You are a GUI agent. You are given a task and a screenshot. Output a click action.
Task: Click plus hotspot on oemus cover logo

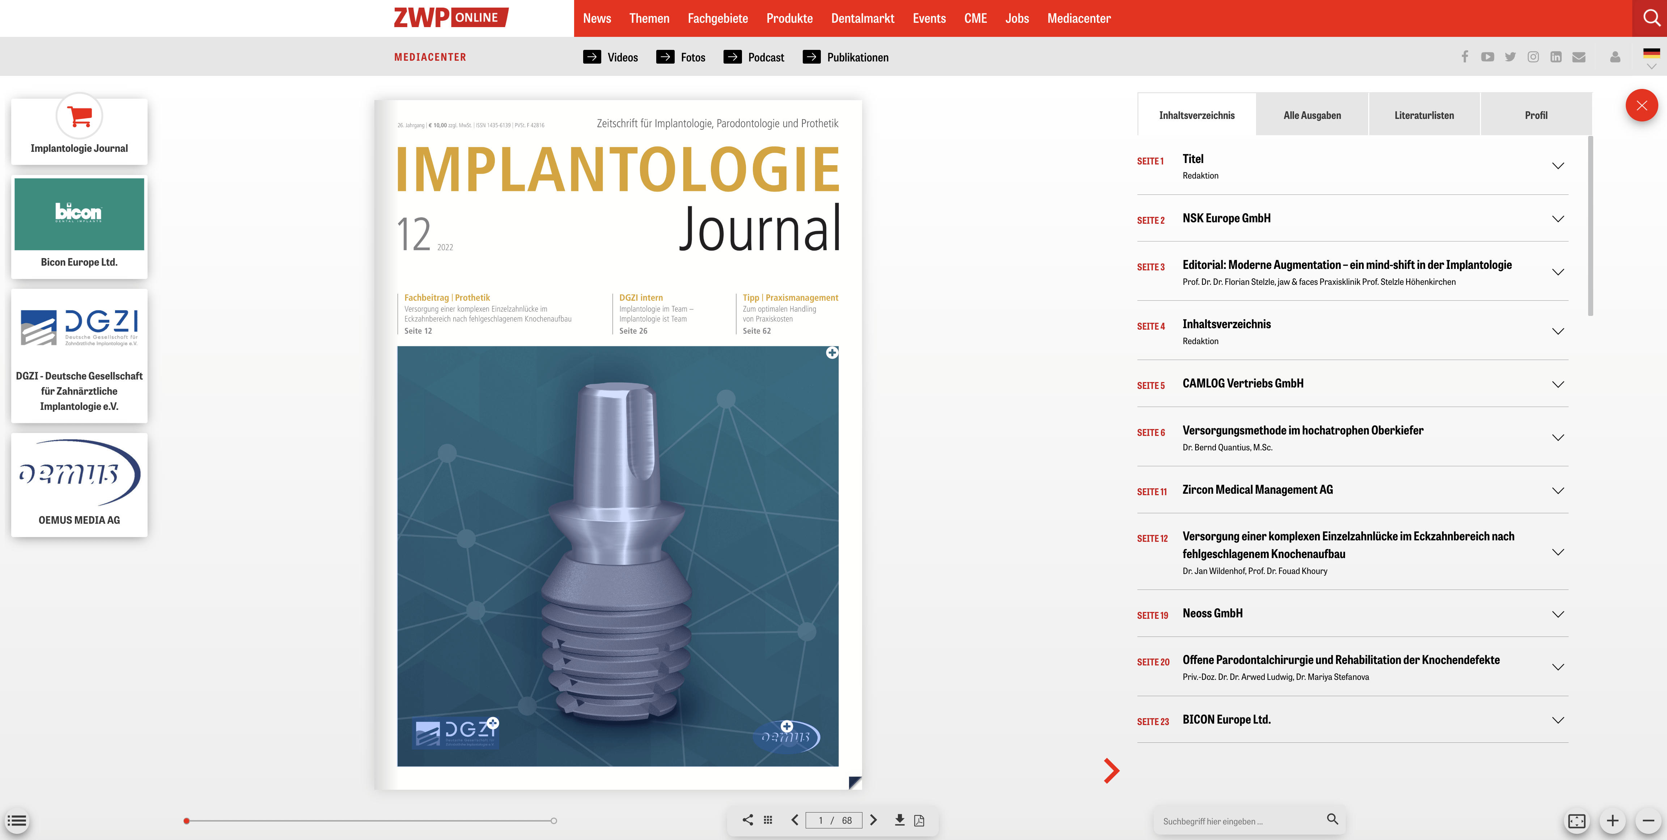[x=787, y=726]
